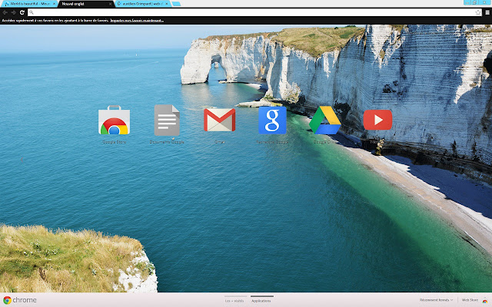
Task: Open the Google Documents app icon
Action: point(167,120)
